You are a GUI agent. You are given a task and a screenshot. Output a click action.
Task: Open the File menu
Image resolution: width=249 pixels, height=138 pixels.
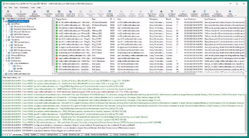pos(5,7)
